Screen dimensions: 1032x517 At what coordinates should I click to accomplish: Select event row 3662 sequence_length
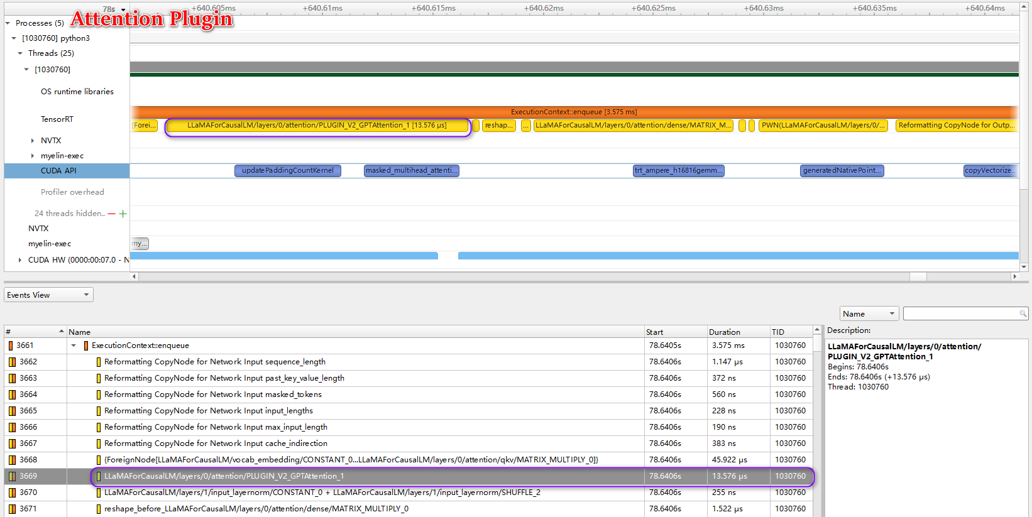pyautogui.click(x=409, y=362)
